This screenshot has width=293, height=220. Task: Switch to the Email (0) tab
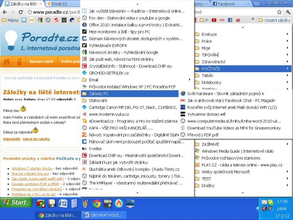(x=62, y=4)
